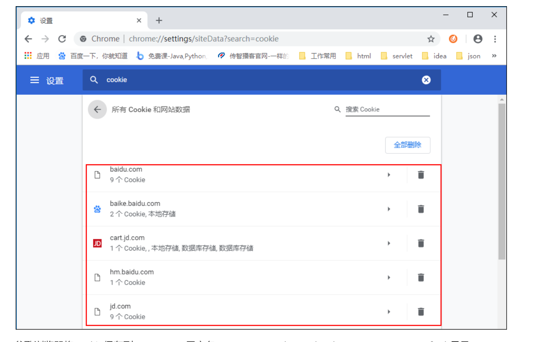Click the baidu.com site name
542x342 pixels.
coord(126,169)
